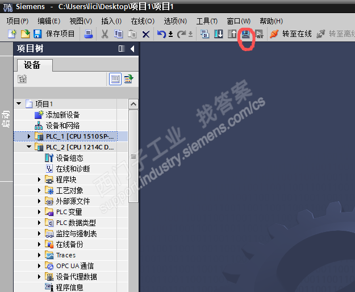Collapse the 项目1 root node
Image resolution: width=355 pixels, height=292 pixels.
click(19, 103)
